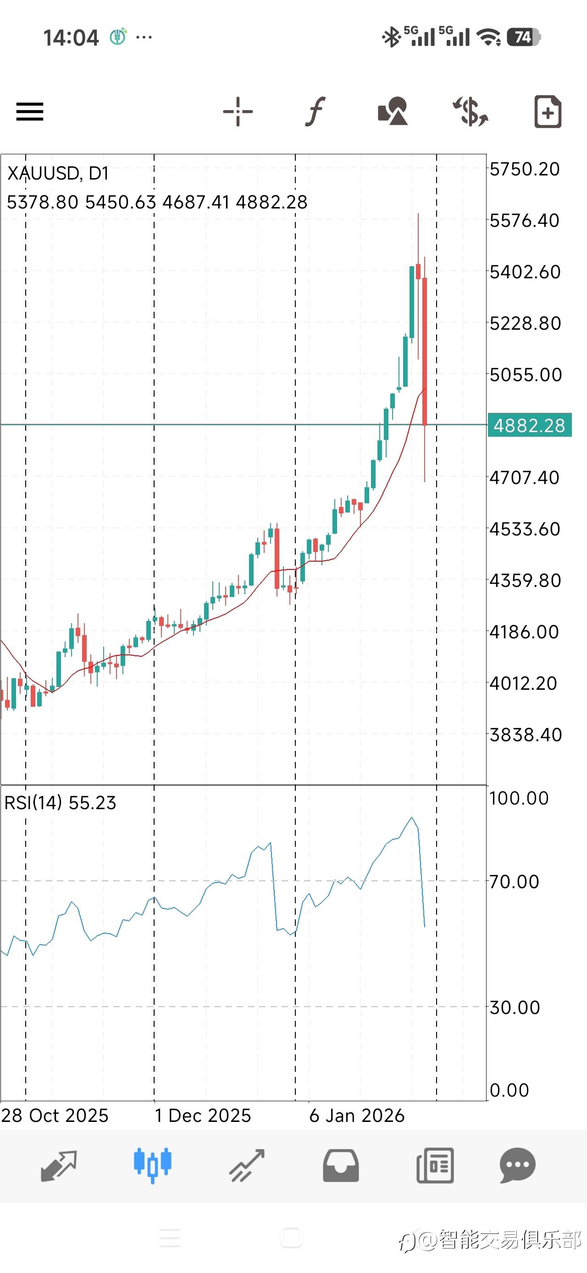Open the Trade trend arrow tab

247,1166
